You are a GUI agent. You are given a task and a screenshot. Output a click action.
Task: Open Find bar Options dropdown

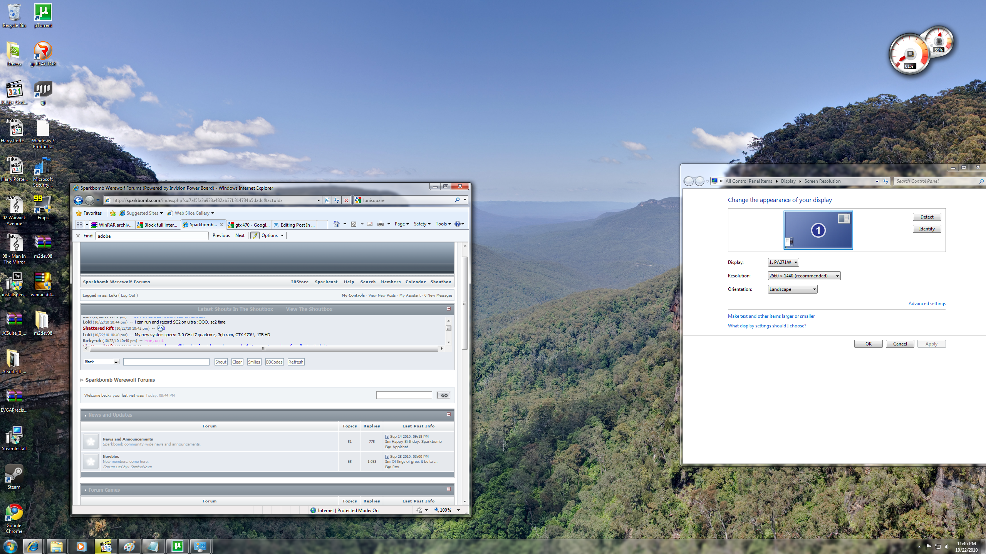tap(273, 235)
